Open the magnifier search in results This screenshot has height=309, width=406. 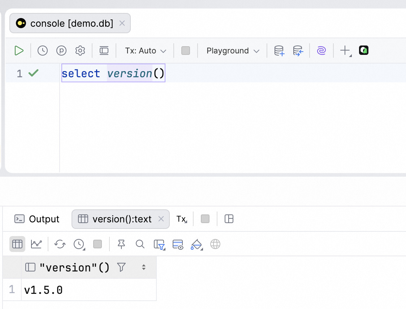click(x=140, y=244)
